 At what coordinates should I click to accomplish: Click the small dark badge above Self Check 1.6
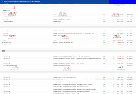click(3, 51)
